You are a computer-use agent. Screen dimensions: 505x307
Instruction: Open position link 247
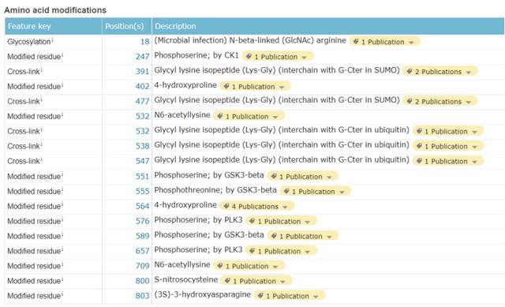(x=142, y=57)
